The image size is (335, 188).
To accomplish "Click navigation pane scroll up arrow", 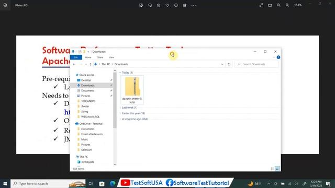I will click(115, 70).
